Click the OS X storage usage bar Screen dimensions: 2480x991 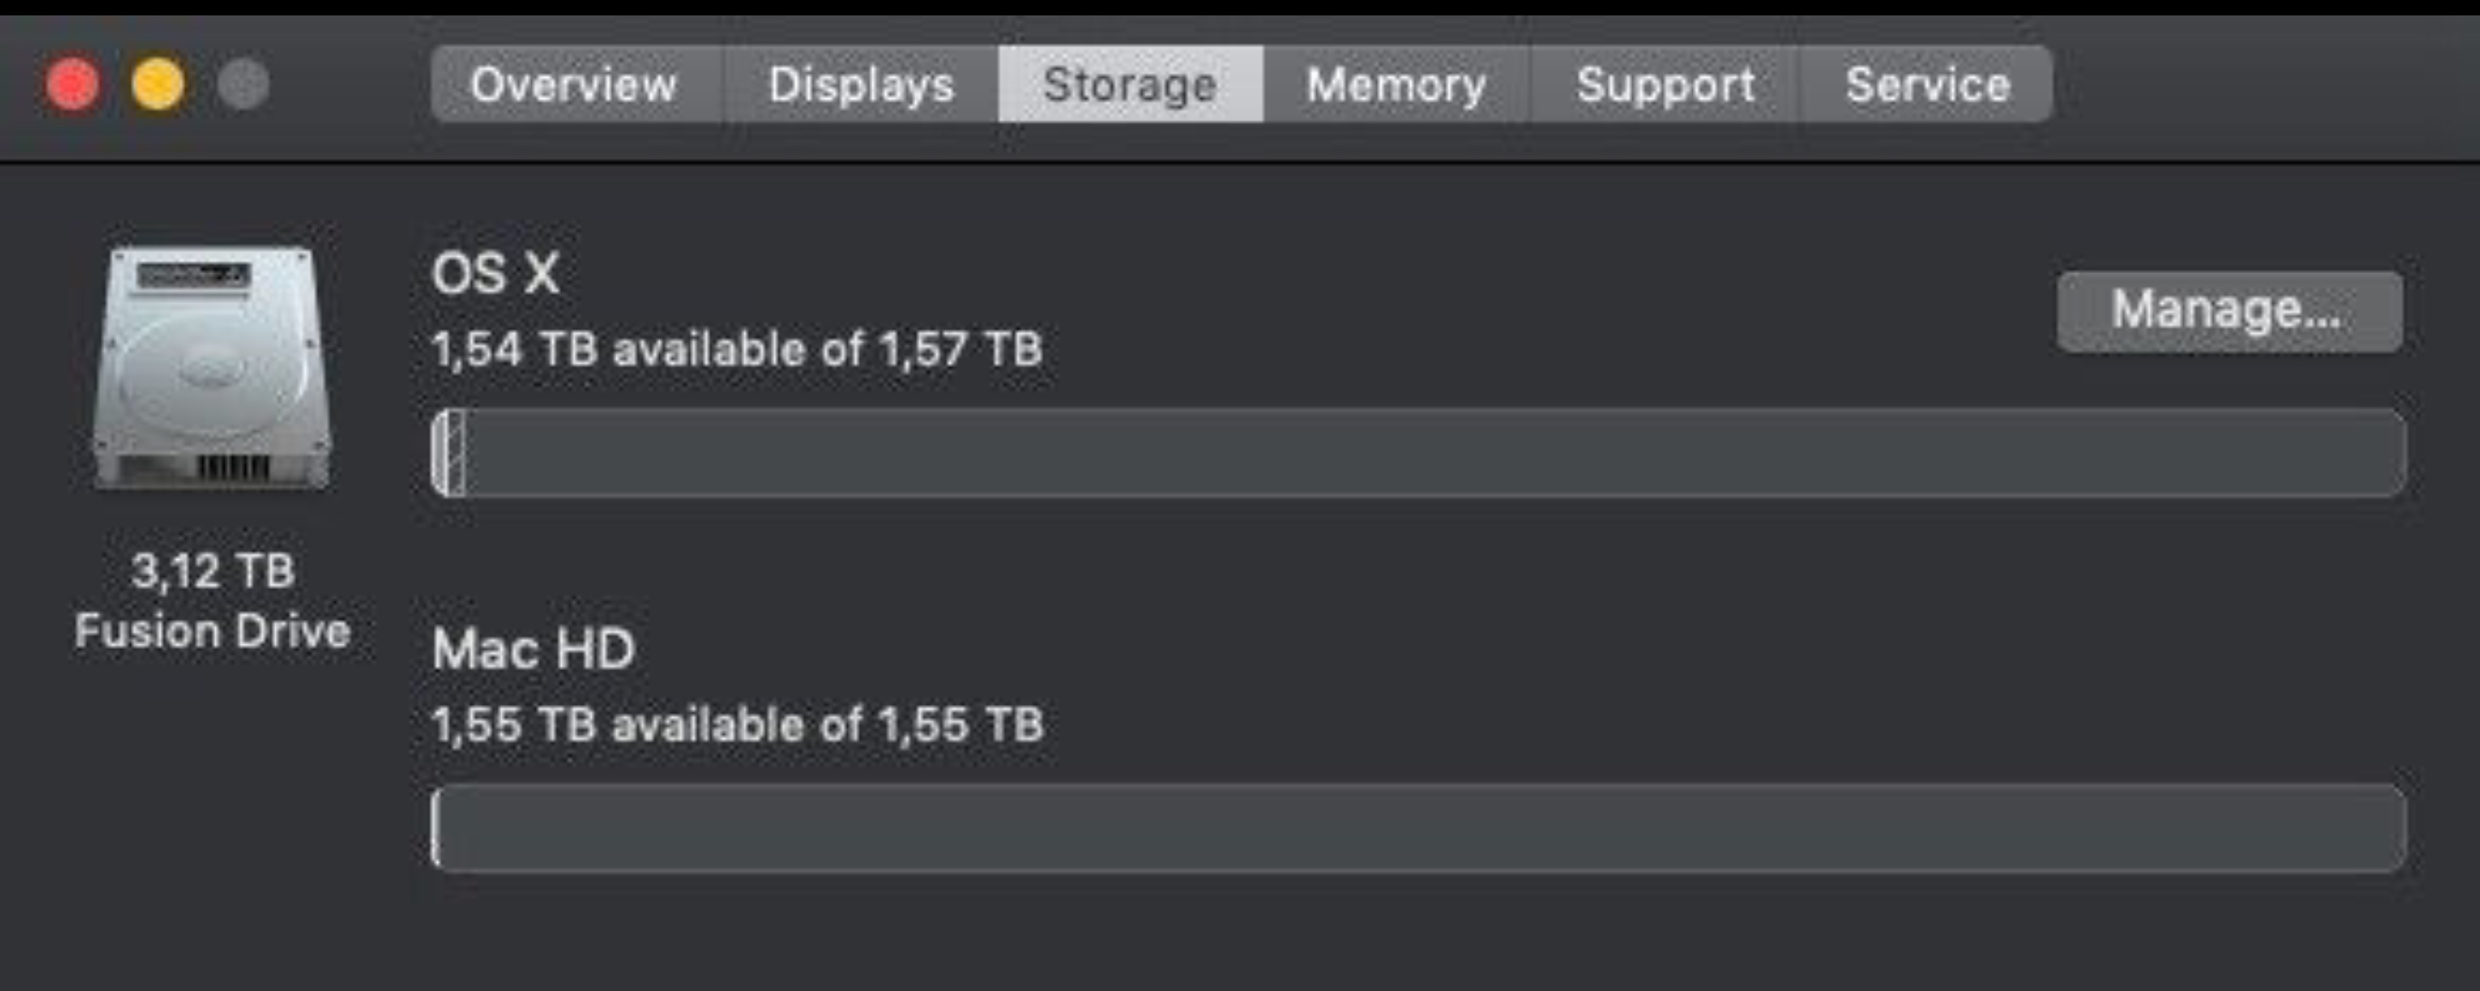click(x=1418, y=453)
